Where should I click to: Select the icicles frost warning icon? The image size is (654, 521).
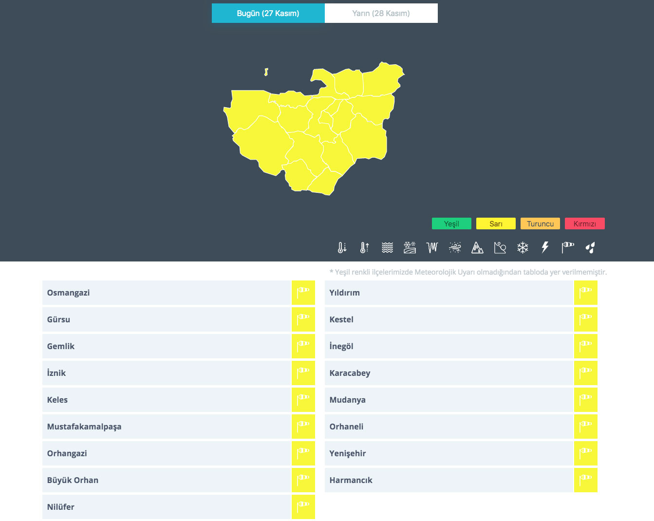pos(432,248)
